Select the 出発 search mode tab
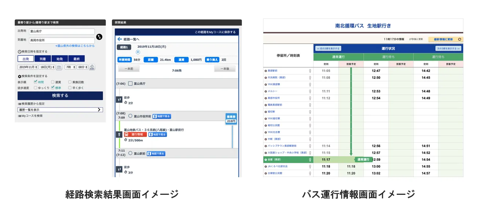 point(26,59)
